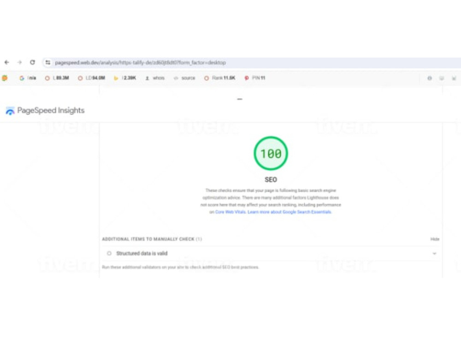This screenshot has width=461, height=346.
Task: Go back using the browser back arrow
Action: coord(7,62)
